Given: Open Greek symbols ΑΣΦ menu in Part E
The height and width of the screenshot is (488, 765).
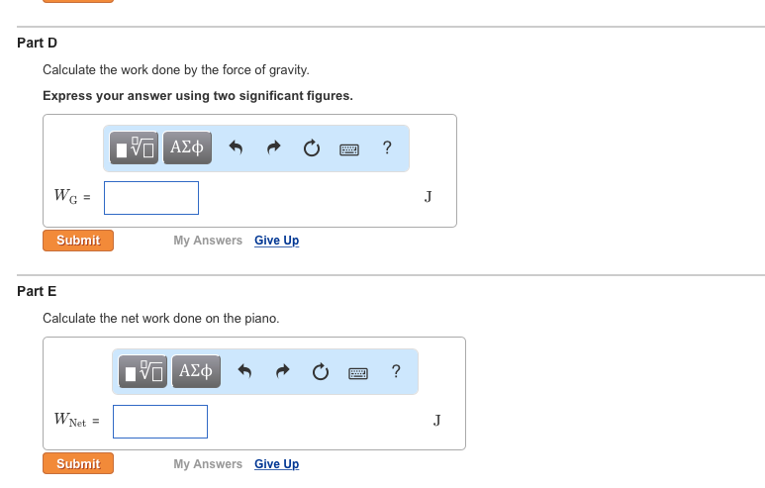Looking at the screenshot, I should point(196,371).
